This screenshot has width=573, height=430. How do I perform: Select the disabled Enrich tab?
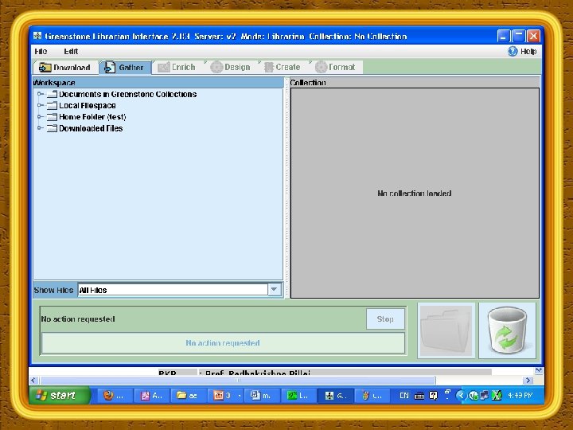(x=177, y=67)
